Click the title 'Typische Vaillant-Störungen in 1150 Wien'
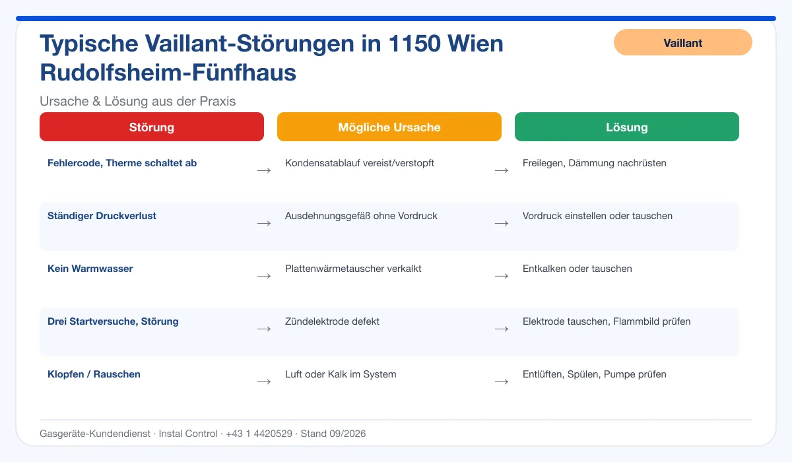Viewport: 792px width, 462px height. click(272, 44)
